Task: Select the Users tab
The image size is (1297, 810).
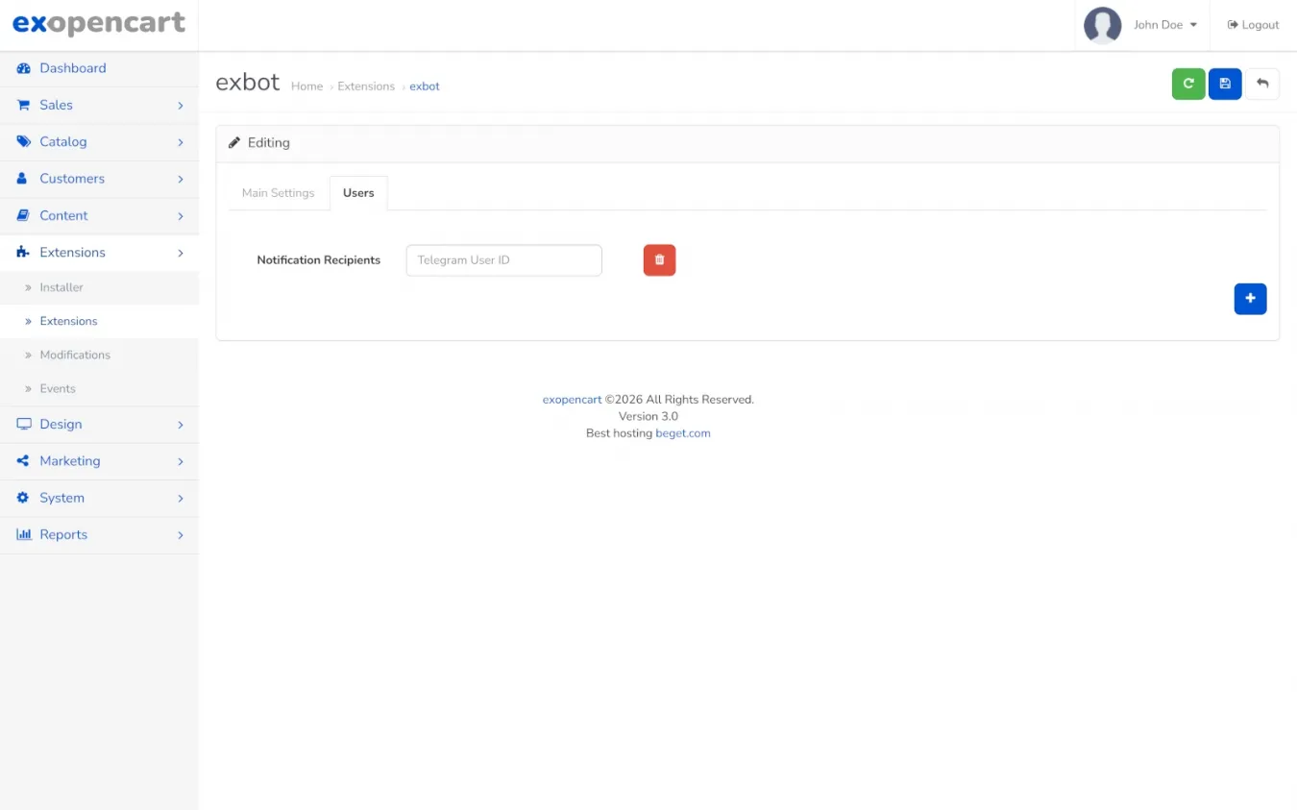Action: pos(358,193)
